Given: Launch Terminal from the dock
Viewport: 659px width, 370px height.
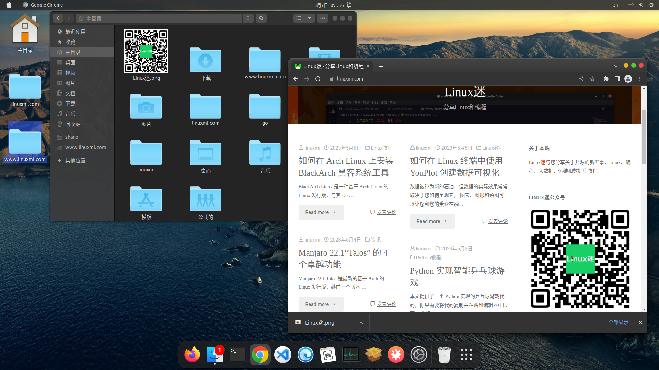Looking at the screenshot, I should (x=238, y=355).
